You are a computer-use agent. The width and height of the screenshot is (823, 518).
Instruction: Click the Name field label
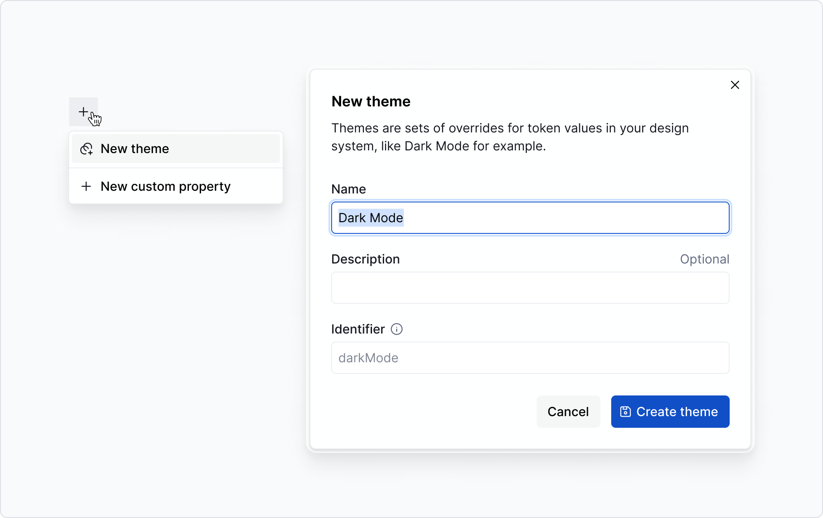pos(348,189)
